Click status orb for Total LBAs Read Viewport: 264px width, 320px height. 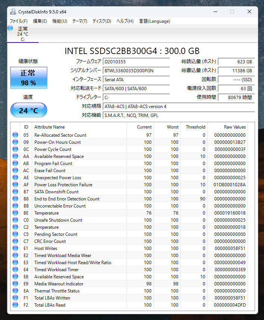point(15,305)
